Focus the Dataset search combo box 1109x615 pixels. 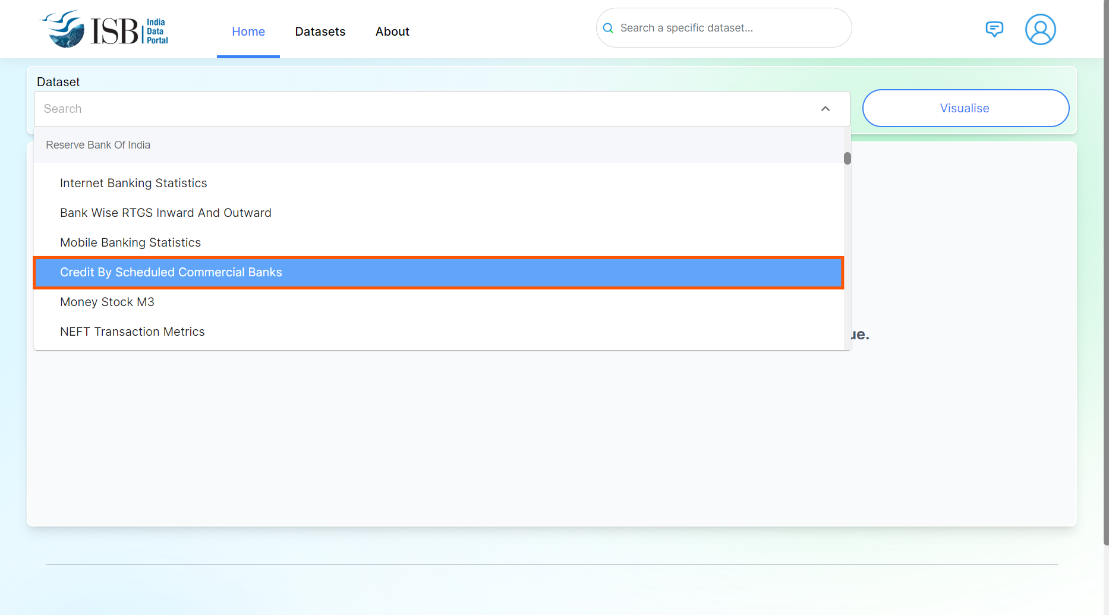coord(416,109)
